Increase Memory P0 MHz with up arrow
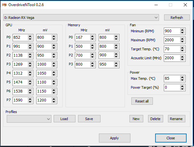This screenshot has height=147, width=194. point(93,36)
